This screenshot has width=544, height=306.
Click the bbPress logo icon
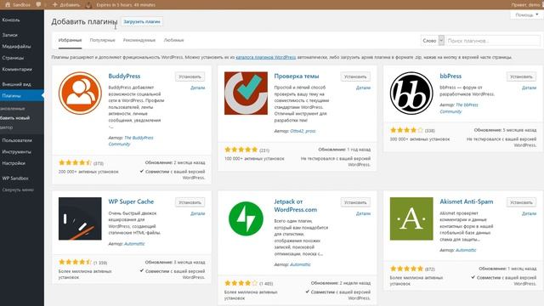click(x=411, y=93)
